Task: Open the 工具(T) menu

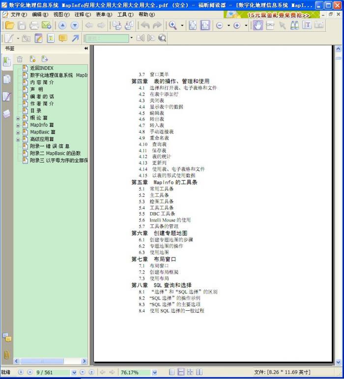Action: coord(125,15)
